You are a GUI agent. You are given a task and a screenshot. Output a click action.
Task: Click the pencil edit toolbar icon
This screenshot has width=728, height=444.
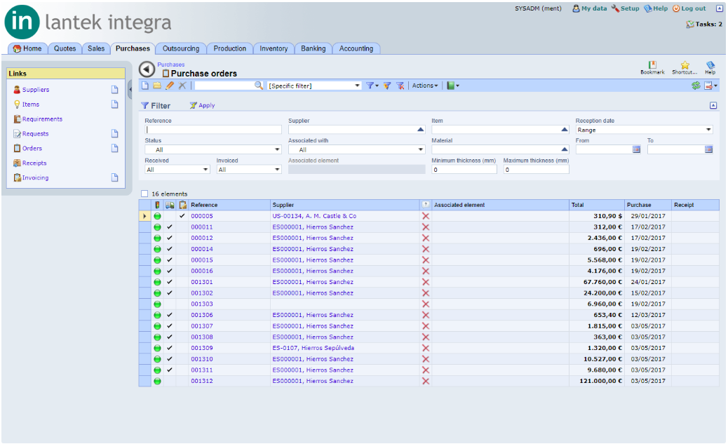click(x=170, y=86)
